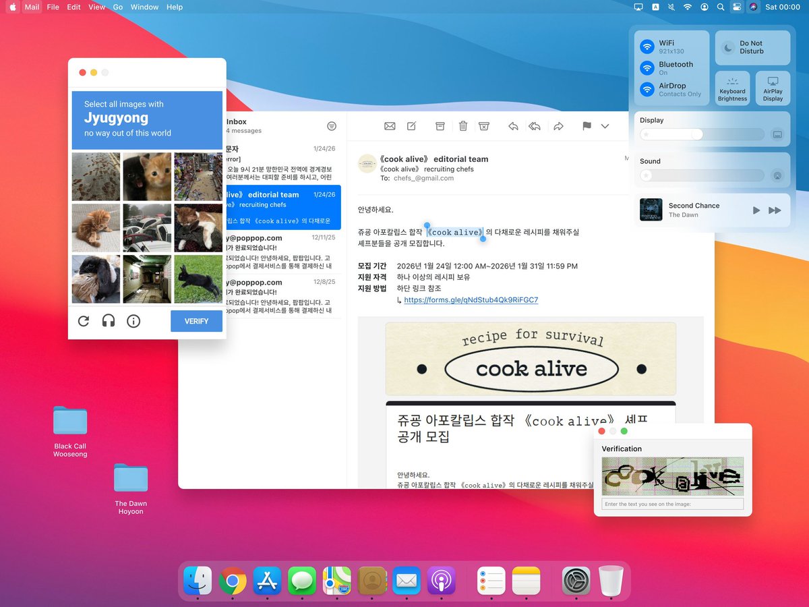Open Finder from the Dock
The height and width of the screenshot is (607, 809).
(198, 580)
